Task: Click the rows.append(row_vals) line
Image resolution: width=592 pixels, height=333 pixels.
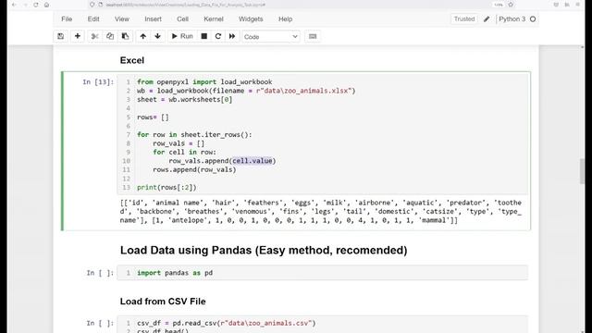Action: point(194,169)
